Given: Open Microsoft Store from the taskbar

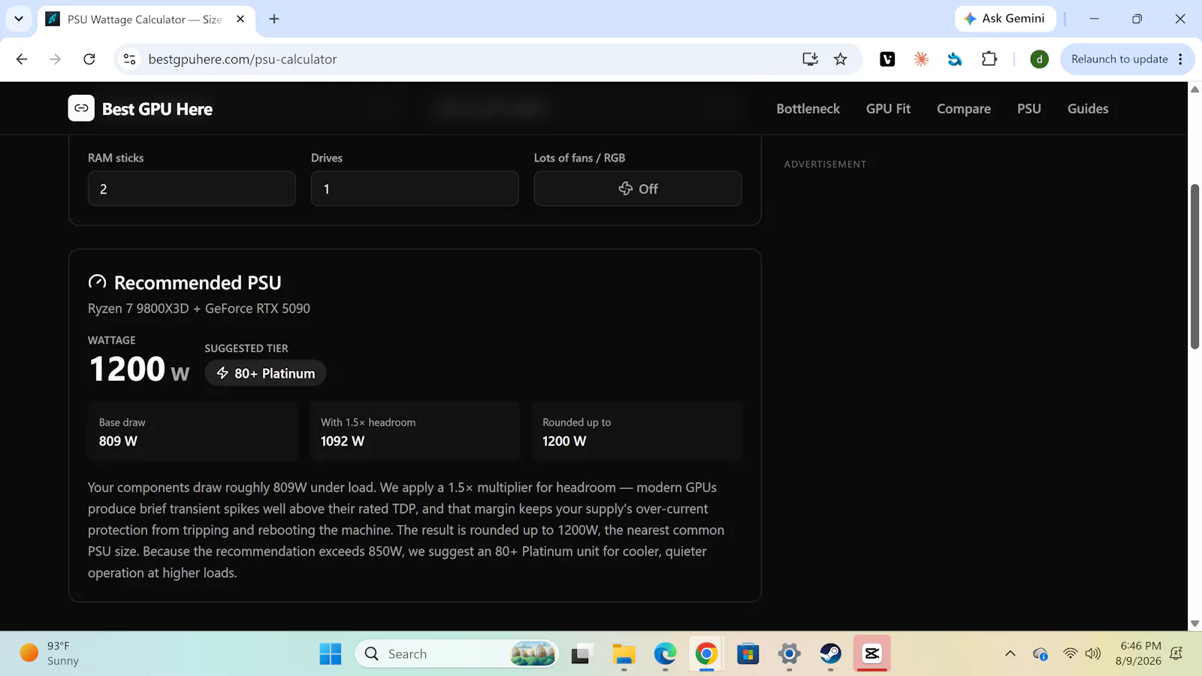Looking at the screenshot, I should (x=748, y=653).
